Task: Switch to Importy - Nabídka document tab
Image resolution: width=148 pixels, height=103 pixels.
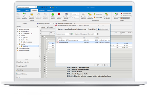Action: coord(45,23)
